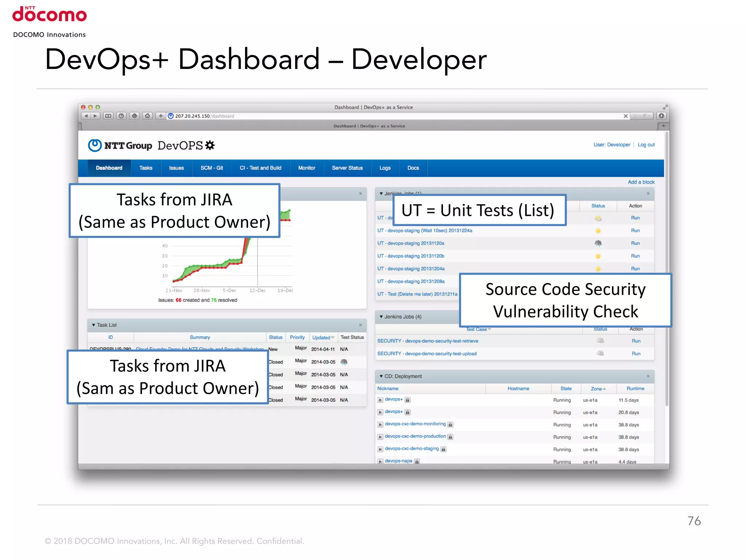Close the issues chart block
The height and width of the screenshot is (560, 746).
[x=361, y=193]
